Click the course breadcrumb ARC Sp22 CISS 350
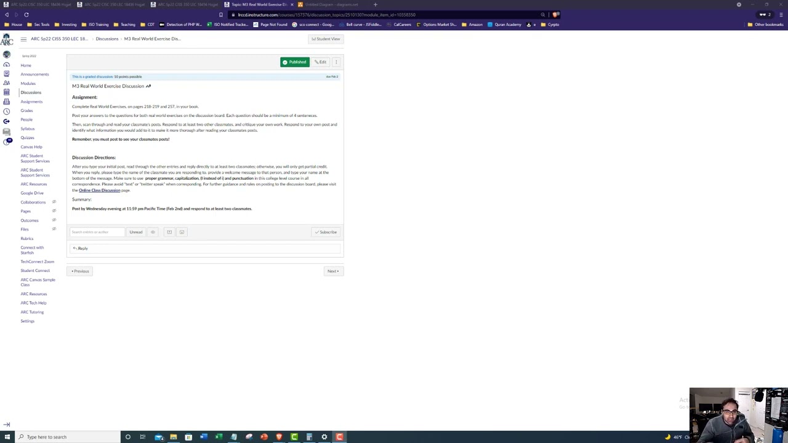 coord(59,39)
